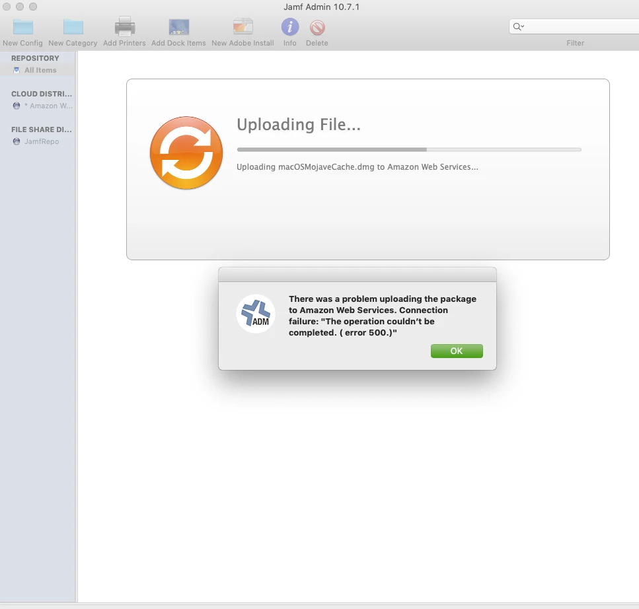The width and height of the screenshot is (639, 609).
Task: Select the JamfRepo file share
Action: [x=36, y=141]
